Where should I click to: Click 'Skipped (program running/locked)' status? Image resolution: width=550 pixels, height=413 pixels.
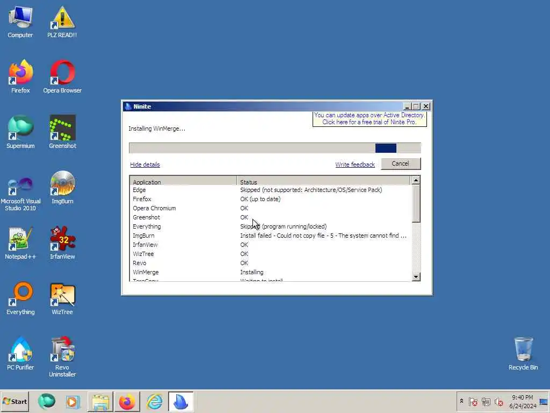(x=284, y=226)
